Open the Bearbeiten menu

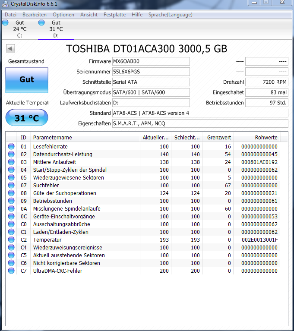[x=35, y=15]
